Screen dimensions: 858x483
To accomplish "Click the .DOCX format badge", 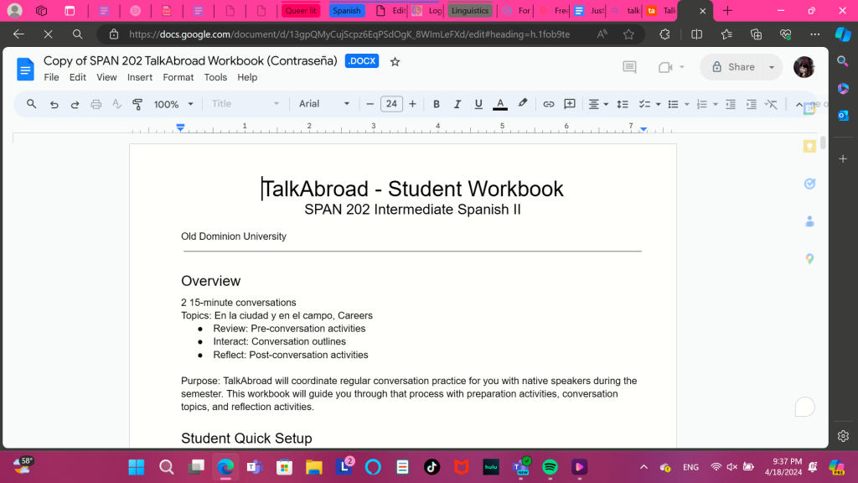I will [362, 60].
